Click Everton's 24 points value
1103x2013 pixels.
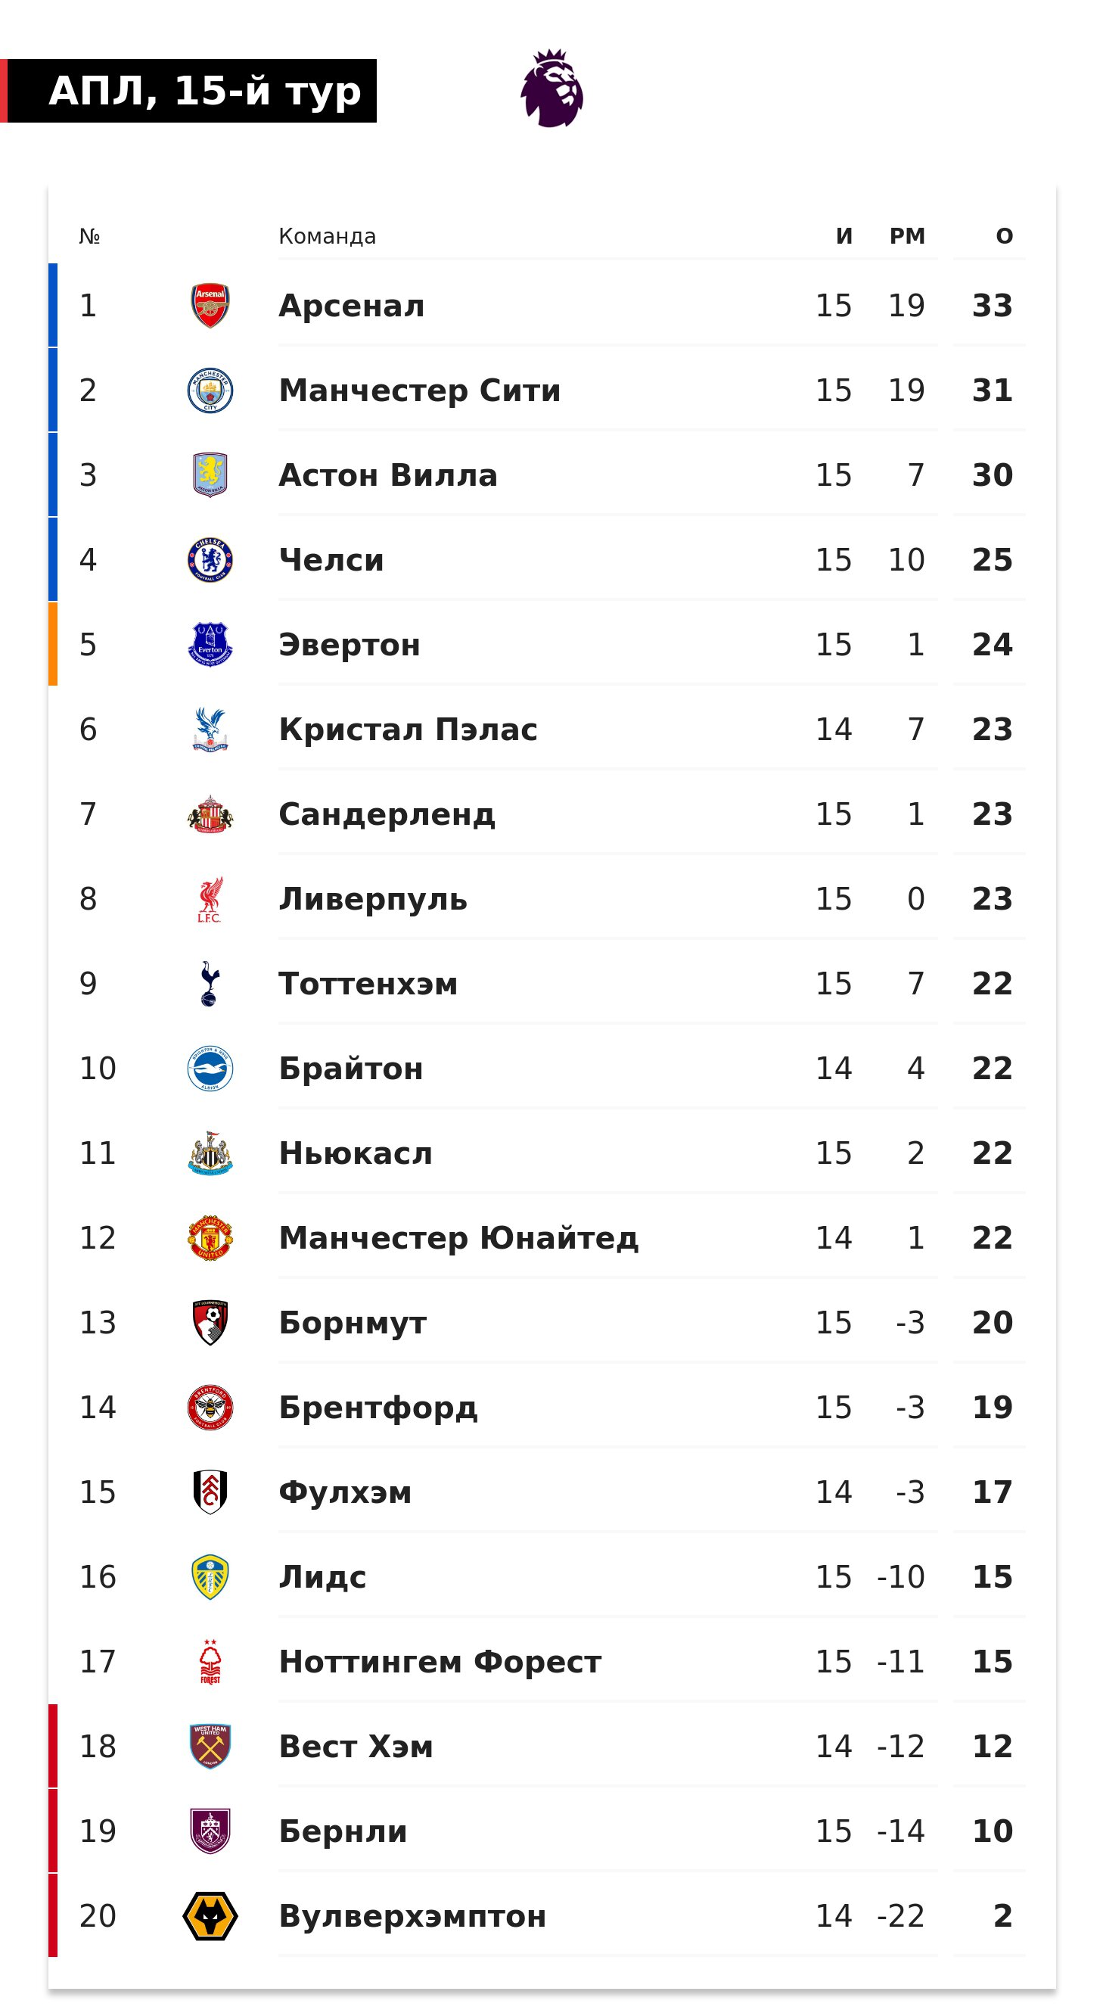[992, 645]
